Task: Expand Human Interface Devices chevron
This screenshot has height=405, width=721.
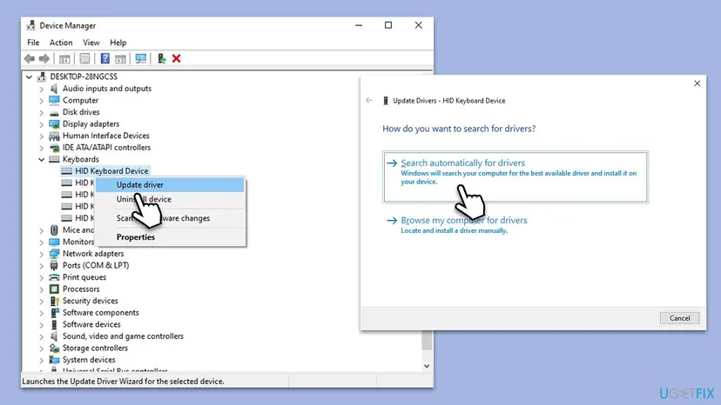Action: (x=42, y=136)
